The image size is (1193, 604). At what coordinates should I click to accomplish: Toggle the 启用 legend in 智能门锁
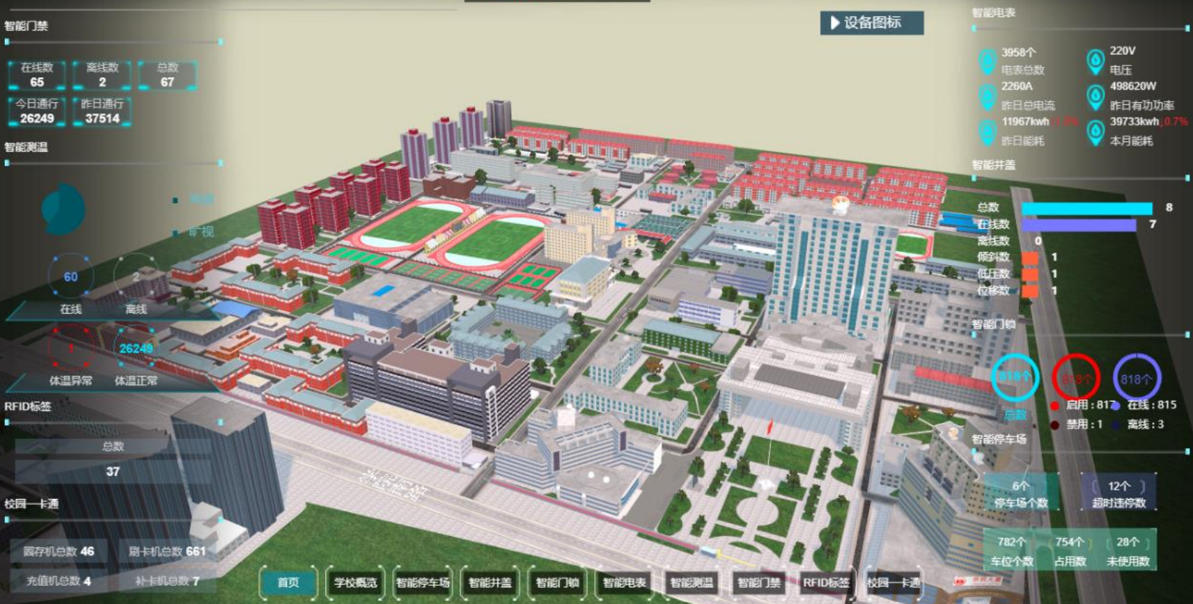[x=1055, y=405]
